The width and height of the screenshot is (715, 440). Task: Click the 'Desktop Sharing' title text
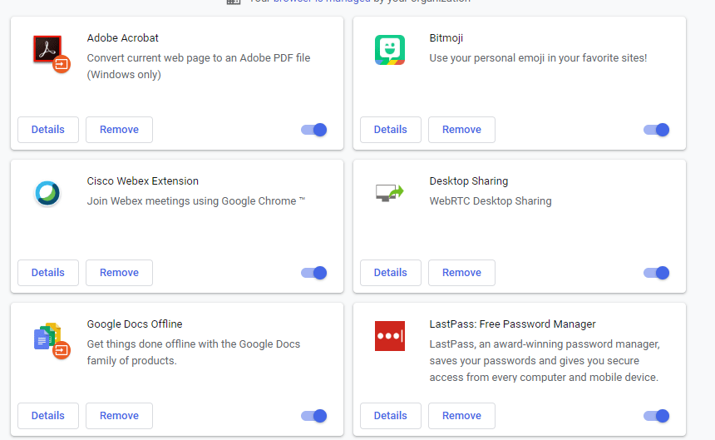click(x=468, y=181)
